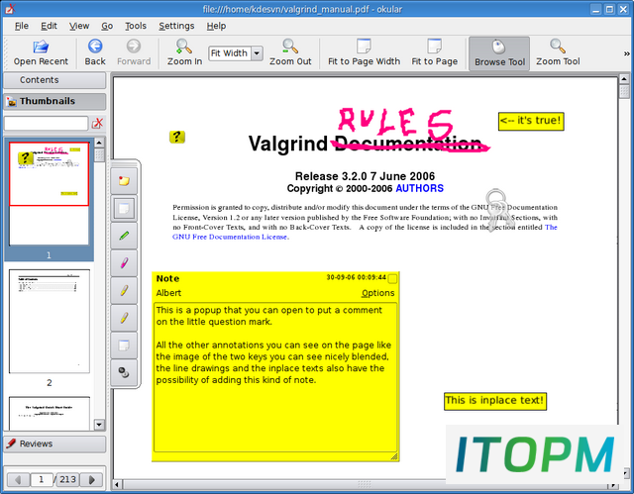Switch to the Reviews sidebar tab

click(x=54, y=444)
